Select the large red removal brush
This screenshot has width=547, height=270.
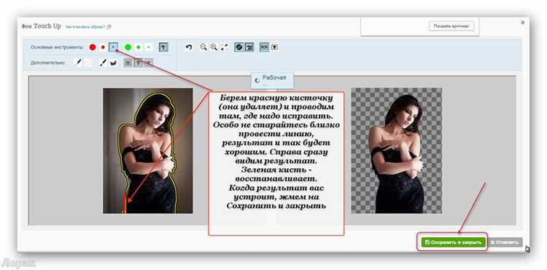click(x=93, y=47)
